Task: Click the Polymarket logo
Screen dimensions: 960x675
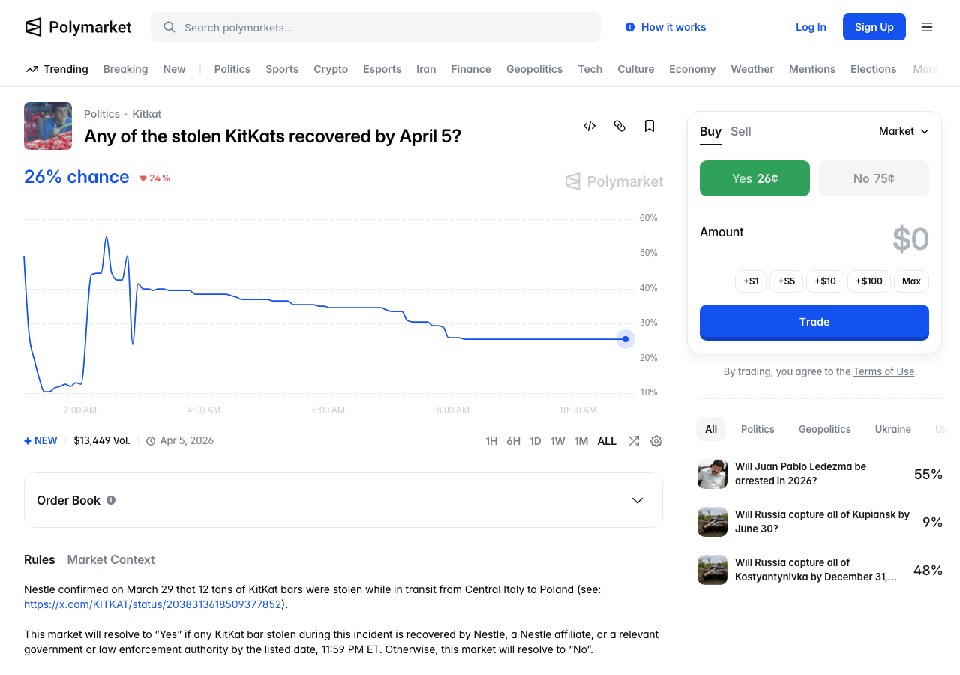Action: (x=78, y=27)
